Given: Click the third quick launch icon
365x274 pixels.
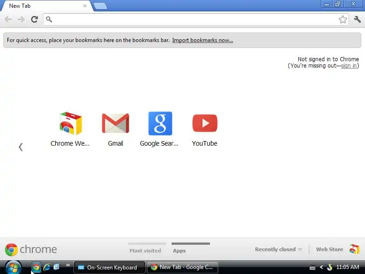Looking at the screenshot, I should pos(56,267).
